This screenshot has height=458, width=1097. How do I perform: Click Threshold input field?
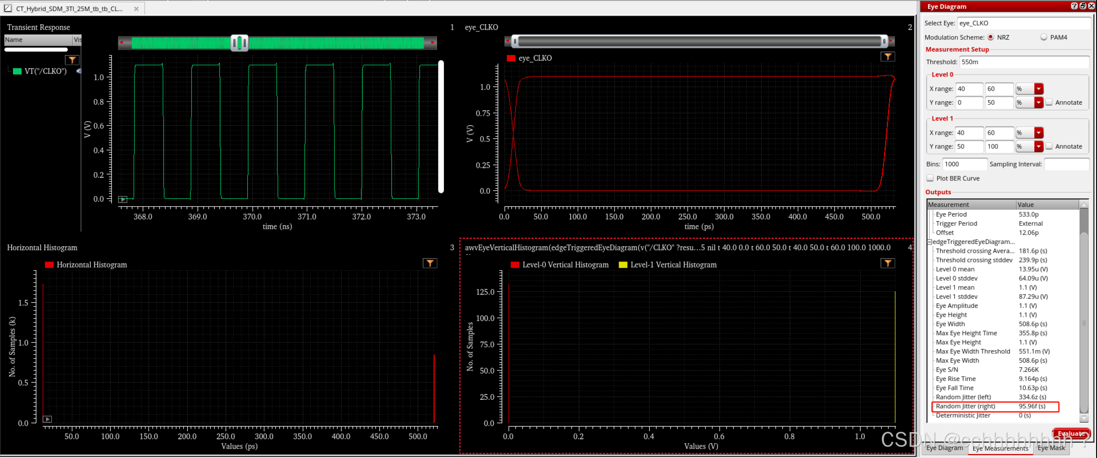pos(1024,62)
